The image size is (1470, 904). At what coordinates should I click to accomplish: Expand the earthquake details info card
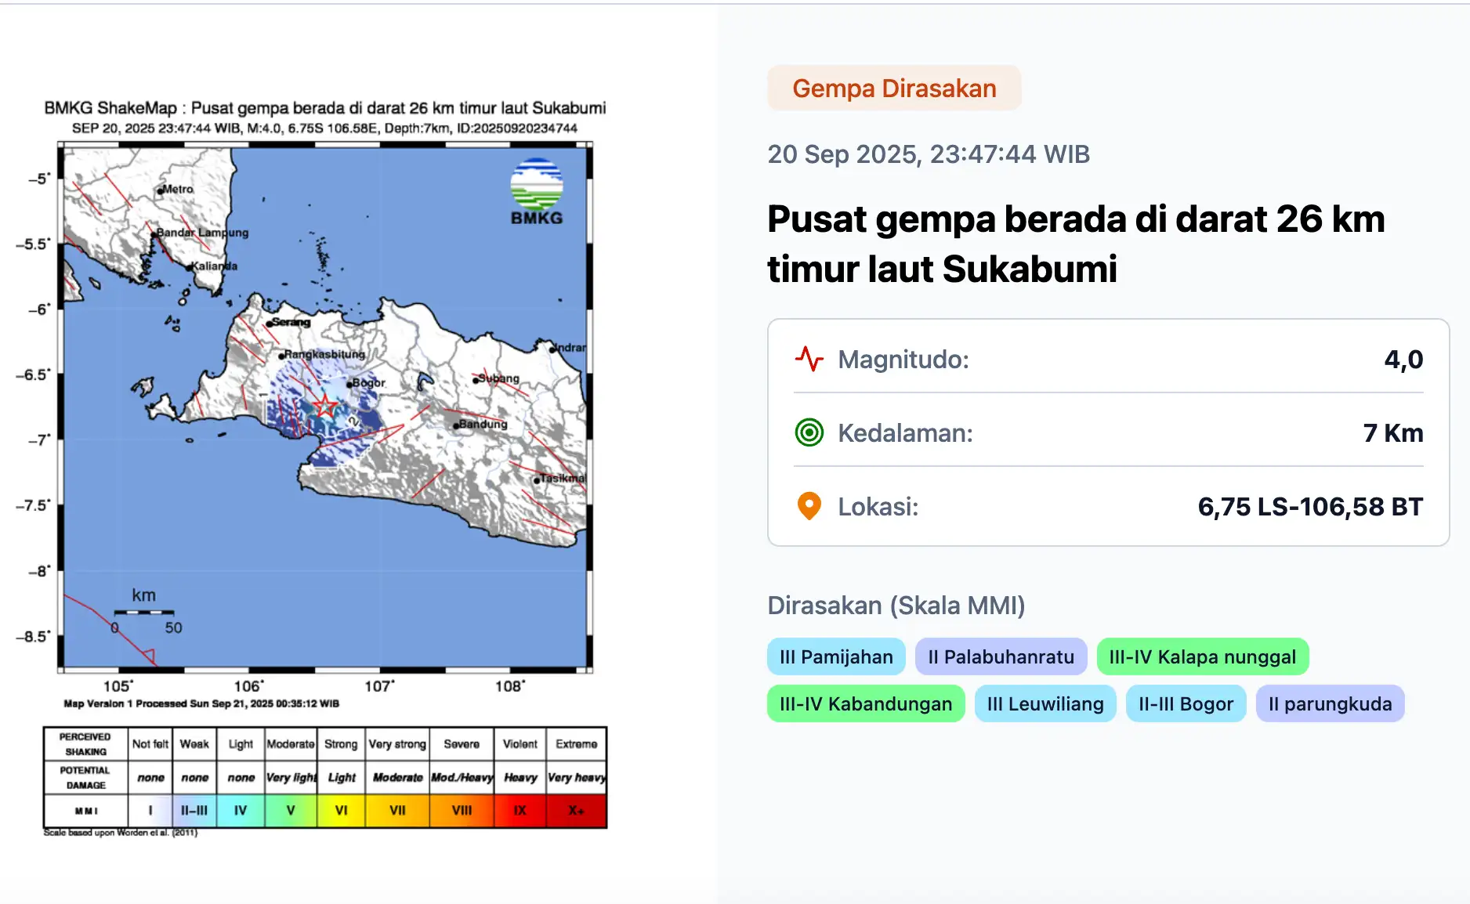1107,433
